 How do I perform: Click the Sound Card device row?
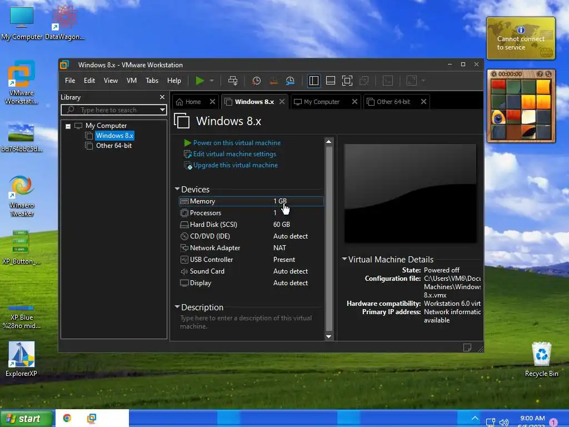251,271
